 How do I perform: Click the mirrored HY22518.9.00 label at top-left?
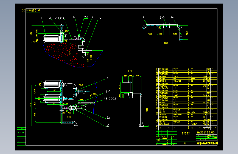pos(31,10)
